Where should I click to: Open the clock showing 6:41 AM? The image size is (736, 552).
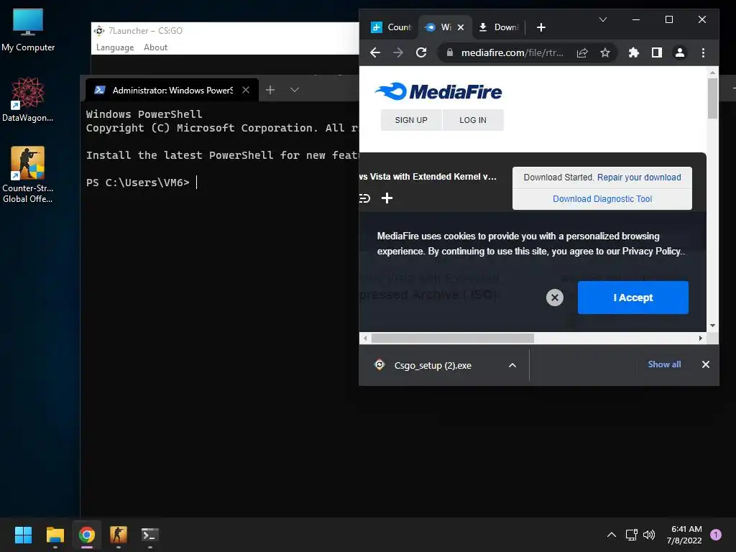685,535
